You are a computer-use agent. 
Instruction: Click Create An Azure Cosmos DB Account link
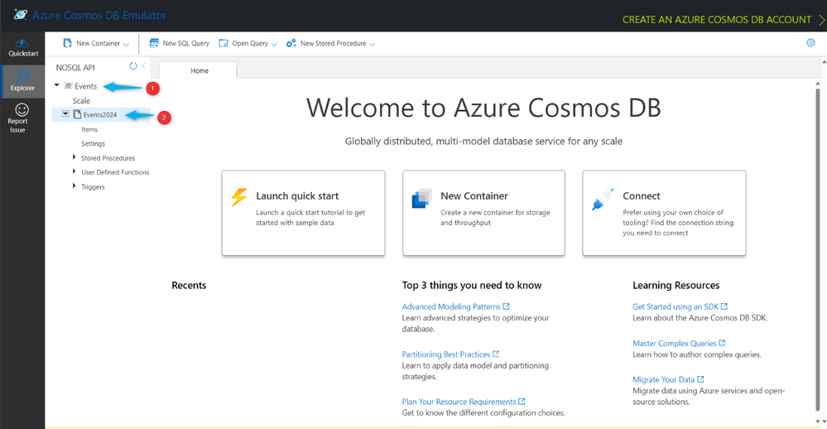point(717,20)
